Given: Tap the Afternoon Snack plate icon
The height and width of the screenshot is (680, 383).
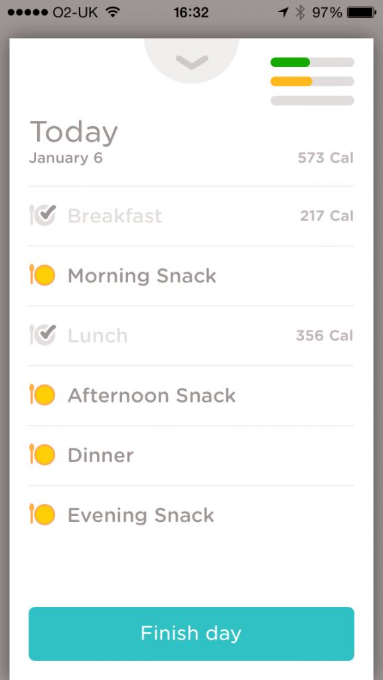Looking at the screenshot, I should tap(42, 395).
